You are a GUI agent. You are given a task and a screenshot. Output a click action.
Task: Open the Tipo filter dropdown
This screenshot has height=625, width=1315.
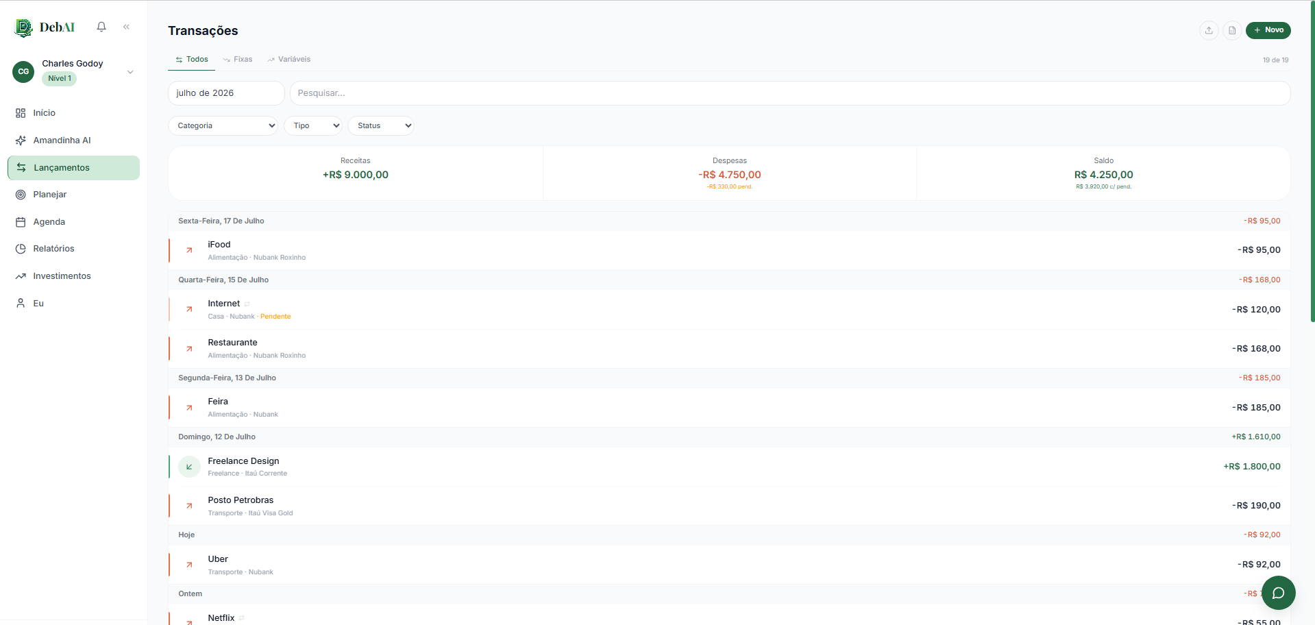[313, 125]
